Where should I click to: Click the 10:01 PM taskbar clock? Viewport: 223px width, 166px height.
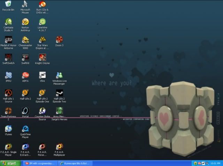tap(215, 164)
